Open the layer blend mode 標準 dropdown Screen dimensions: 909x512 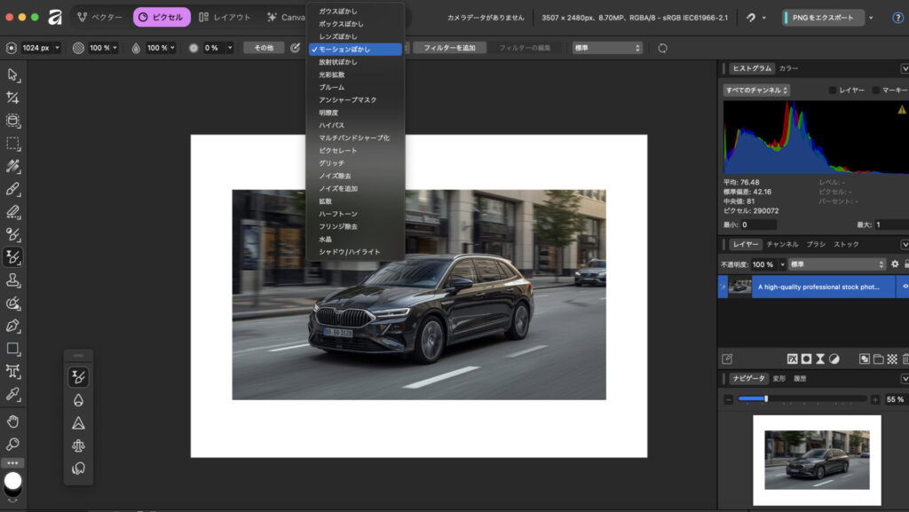pos(837,264)
